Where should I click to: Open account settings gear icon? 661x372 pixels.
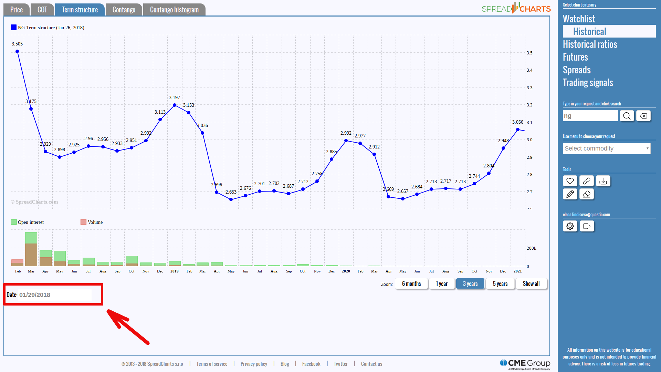click(570, 226)
